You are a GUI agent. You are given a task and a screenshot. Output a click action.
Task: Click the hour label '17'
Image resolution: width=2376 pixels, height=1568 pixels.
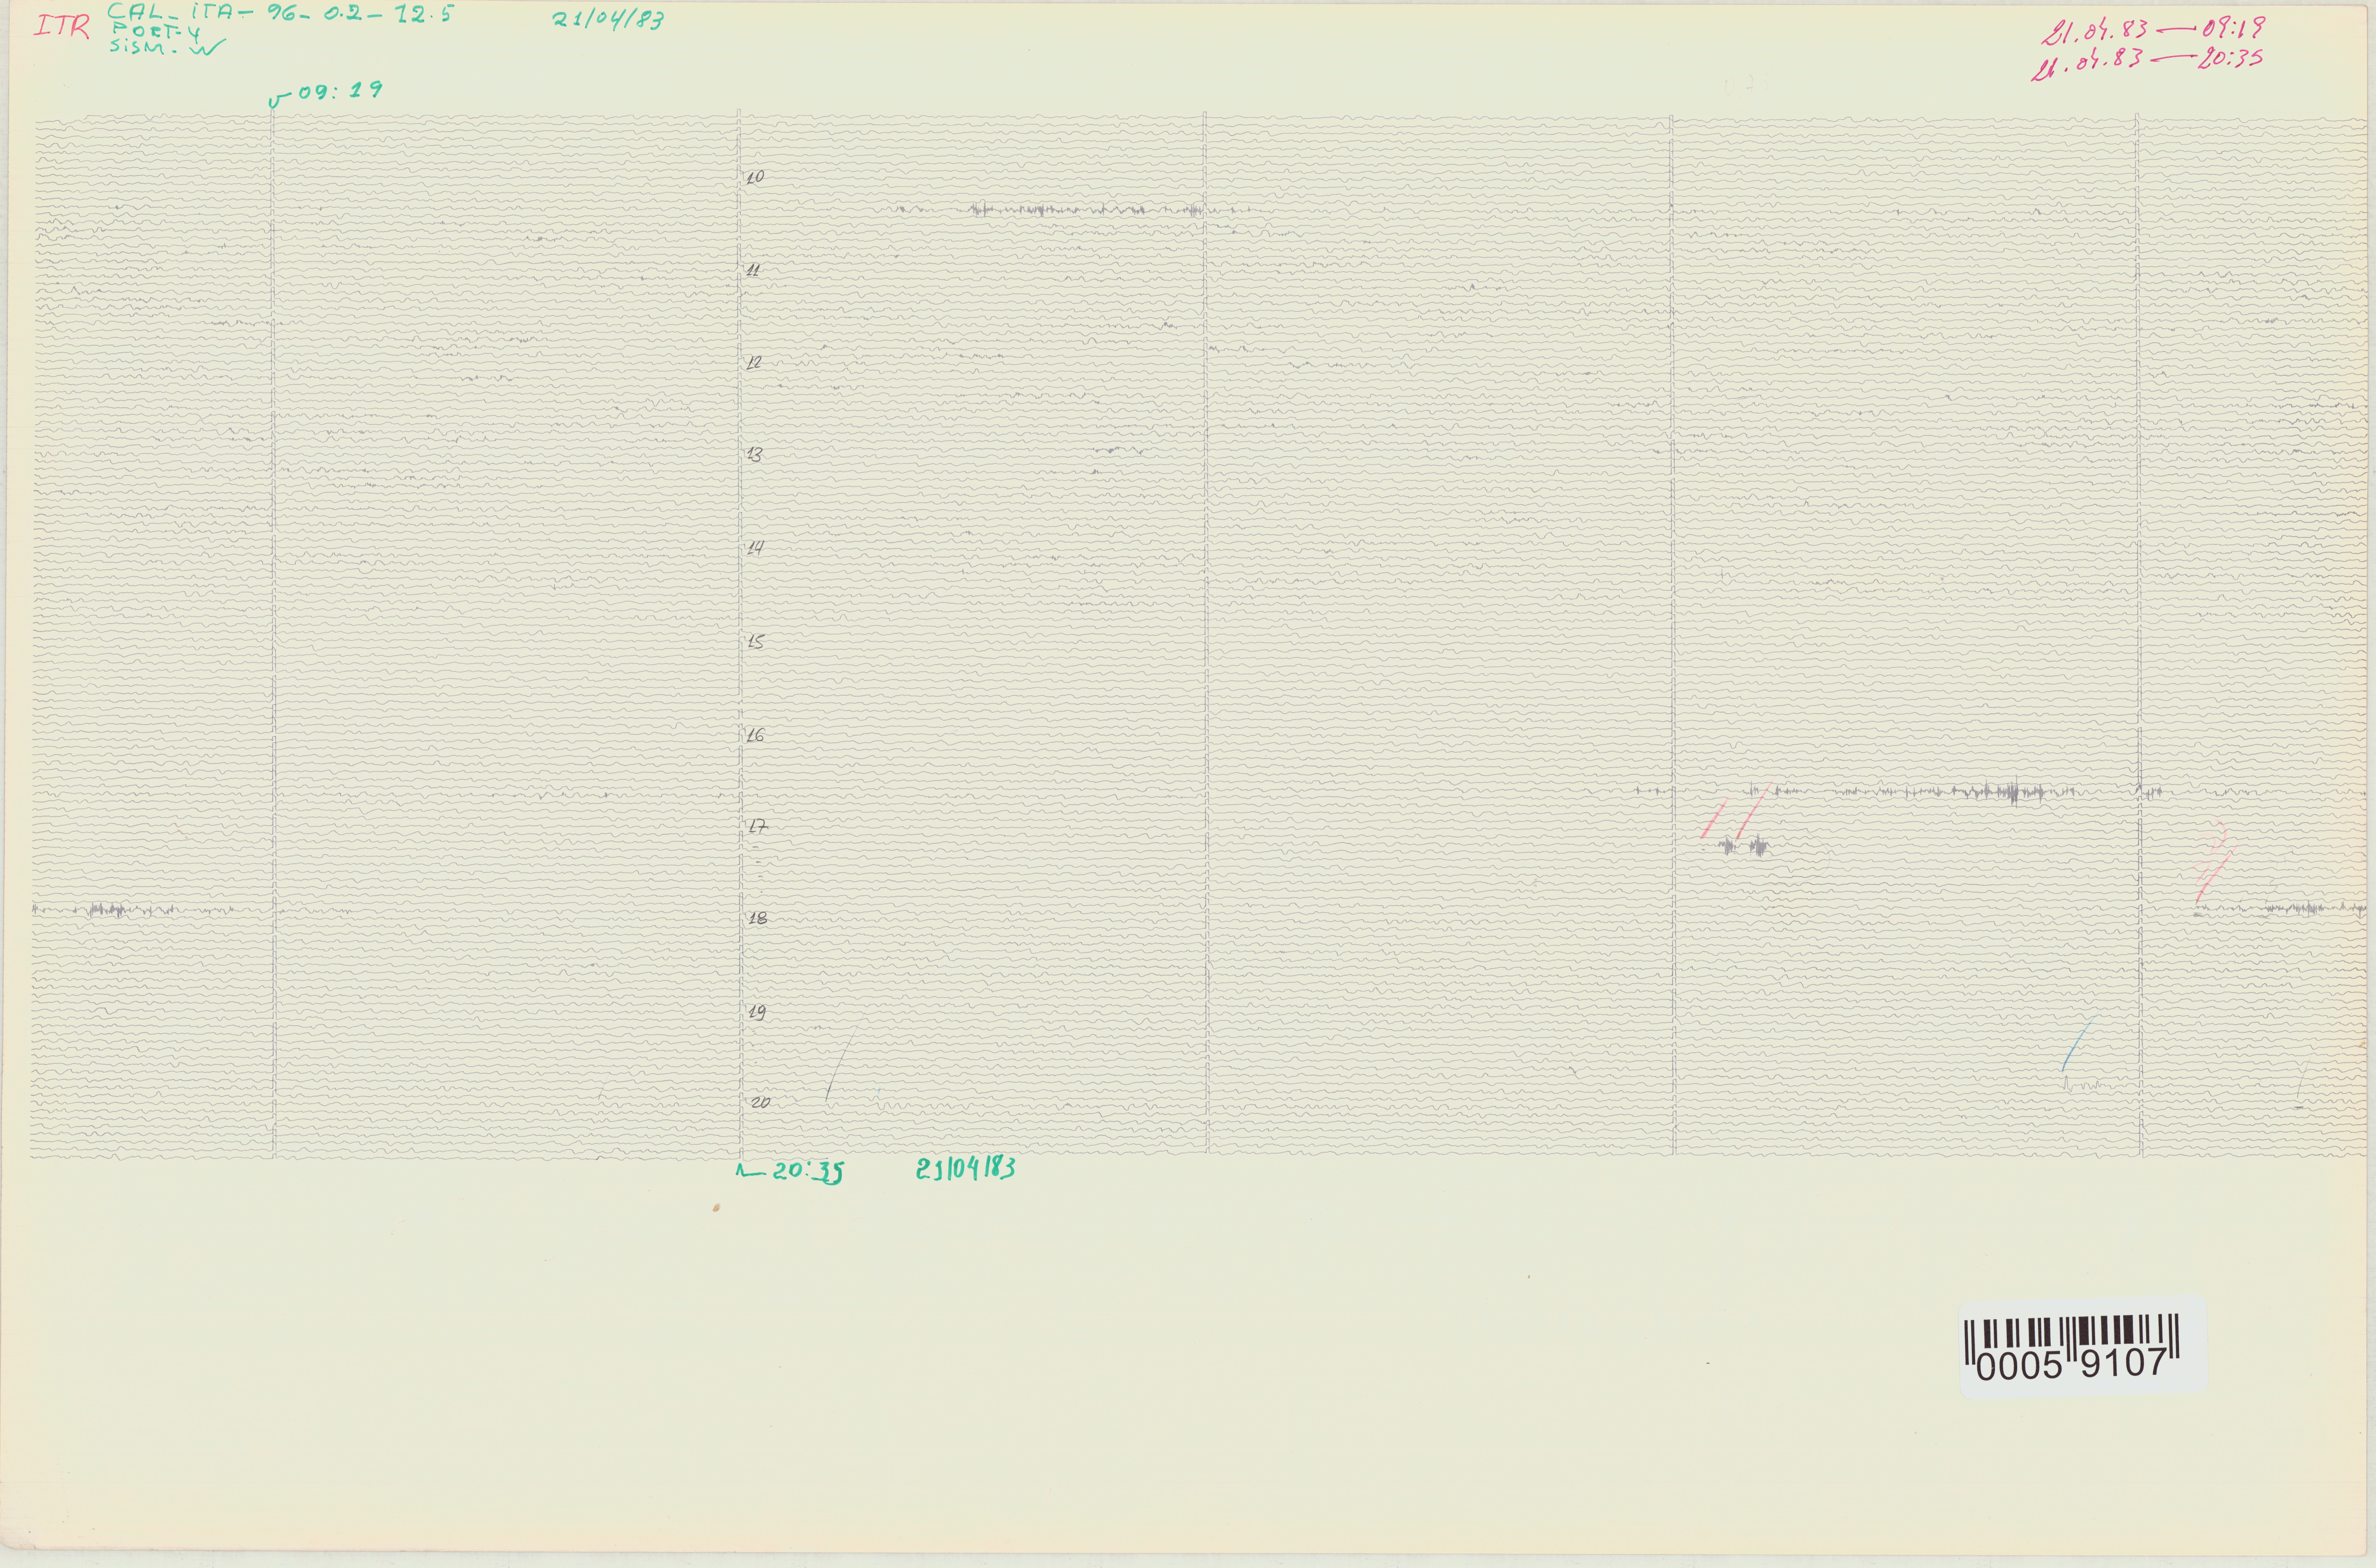(x=758, y=826)
